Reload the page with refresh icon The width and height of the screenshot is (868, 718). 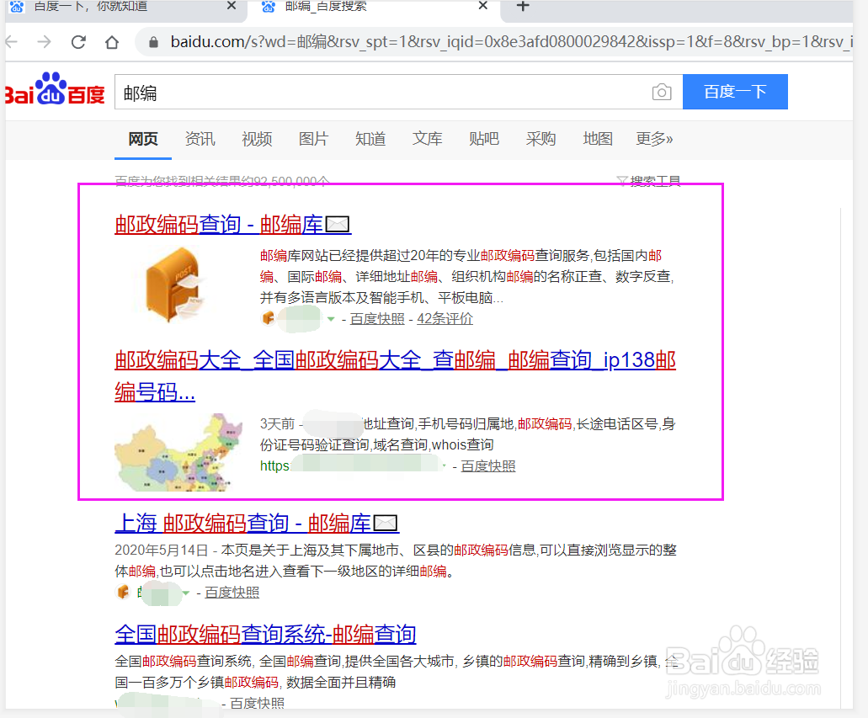click(78, 41)
